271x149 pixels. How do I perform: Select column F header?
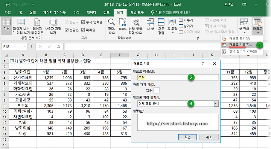[120, 55]
